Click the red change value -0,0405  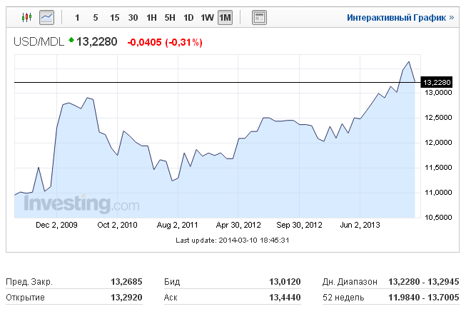click(144, 42)
